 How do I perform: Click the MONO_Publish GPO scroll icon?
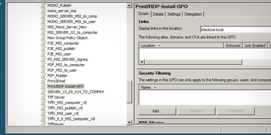point(43,5)
